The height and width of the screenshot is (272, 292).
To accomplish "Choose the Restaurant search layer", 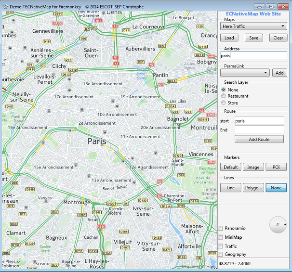I will click(224, 96).
